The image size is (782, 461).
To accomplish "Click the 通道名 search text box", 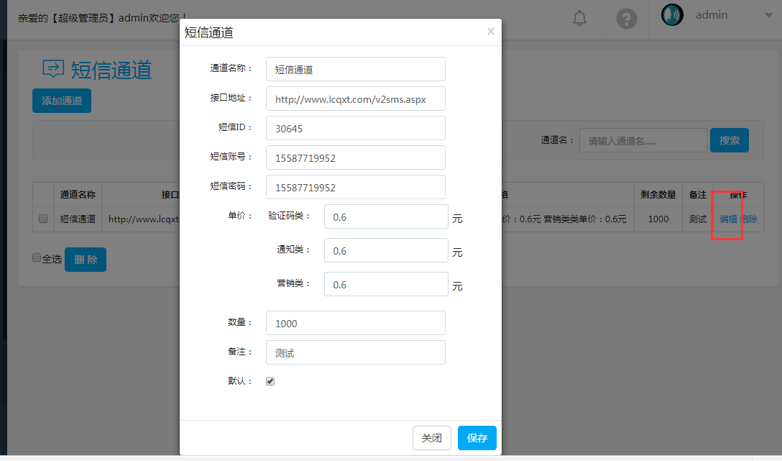I will point(643,140).
